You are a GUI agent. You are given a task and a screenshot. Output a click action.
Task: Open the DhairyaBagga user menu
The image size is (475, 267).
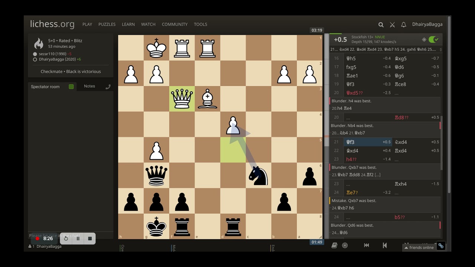coord(427,24)
